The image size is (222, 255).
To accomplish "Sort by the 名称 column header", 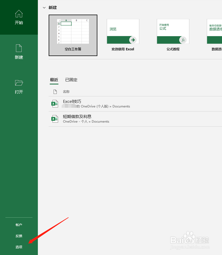I will (x=66, y=92).
